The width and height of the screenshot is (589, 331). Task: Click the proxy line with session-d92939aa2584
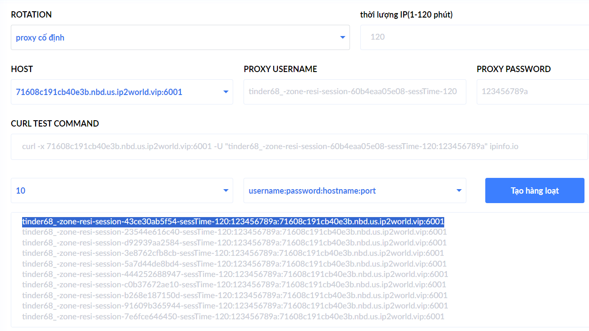coord(235,243)
